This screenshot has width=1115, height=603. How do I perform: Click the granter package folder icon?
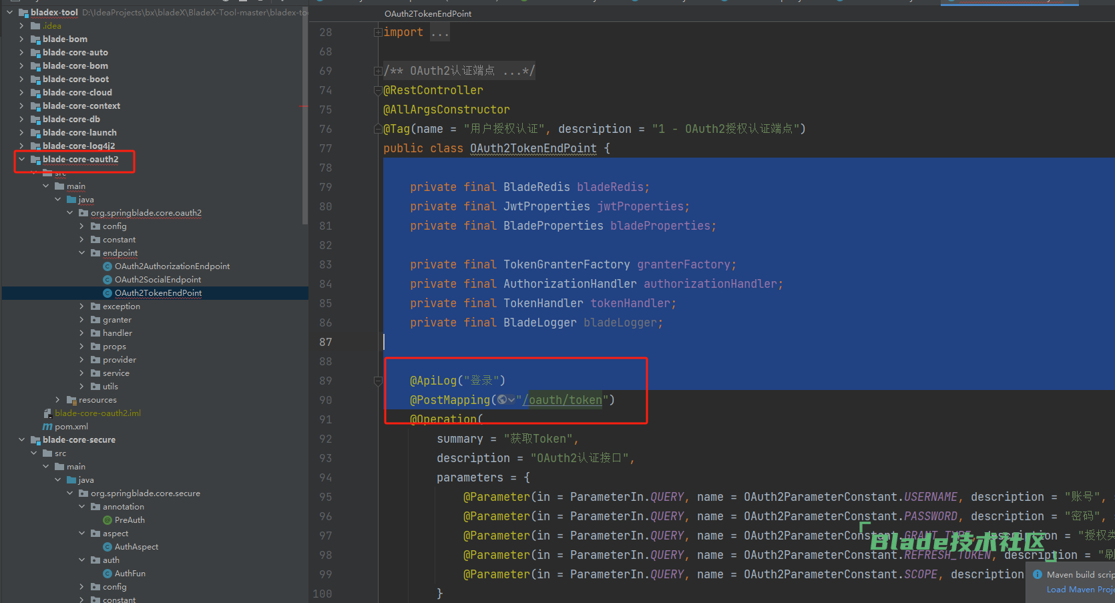pyautogui.click(x=95, y=320)
